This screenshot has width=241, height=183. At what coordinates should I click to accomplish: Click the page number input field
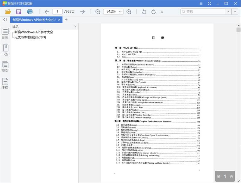57,11
